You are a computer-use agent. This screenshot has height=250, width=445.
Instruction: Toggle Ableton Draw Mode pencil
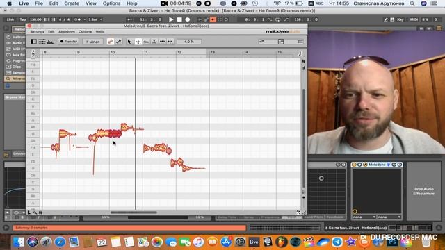click(385, 19)
